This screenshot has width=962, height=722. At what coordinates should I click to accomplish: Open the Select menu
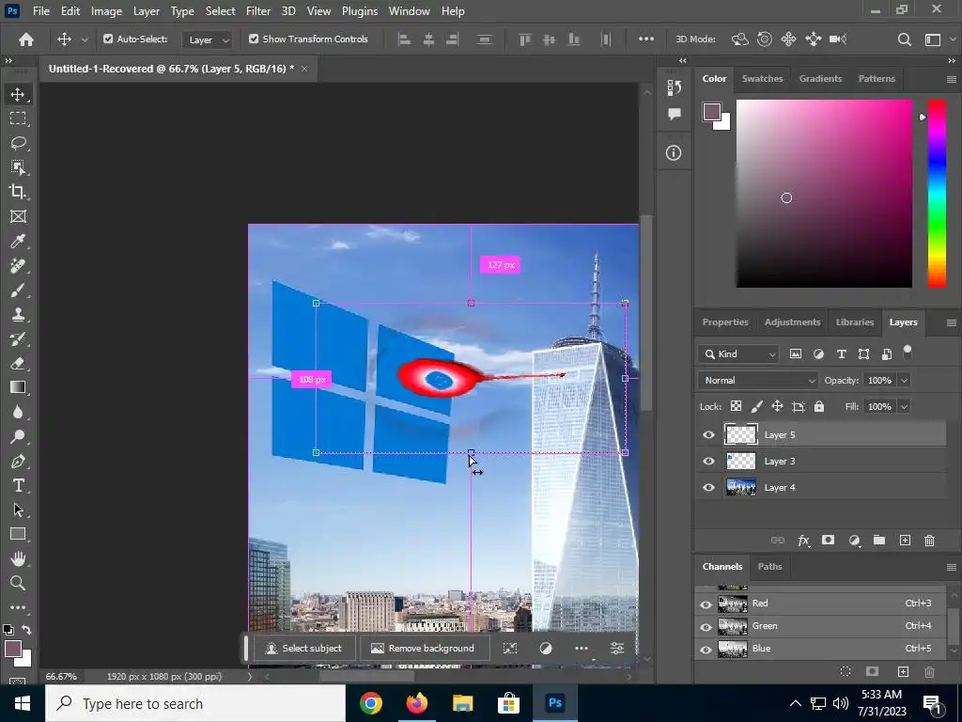click(x=220, y=11)
